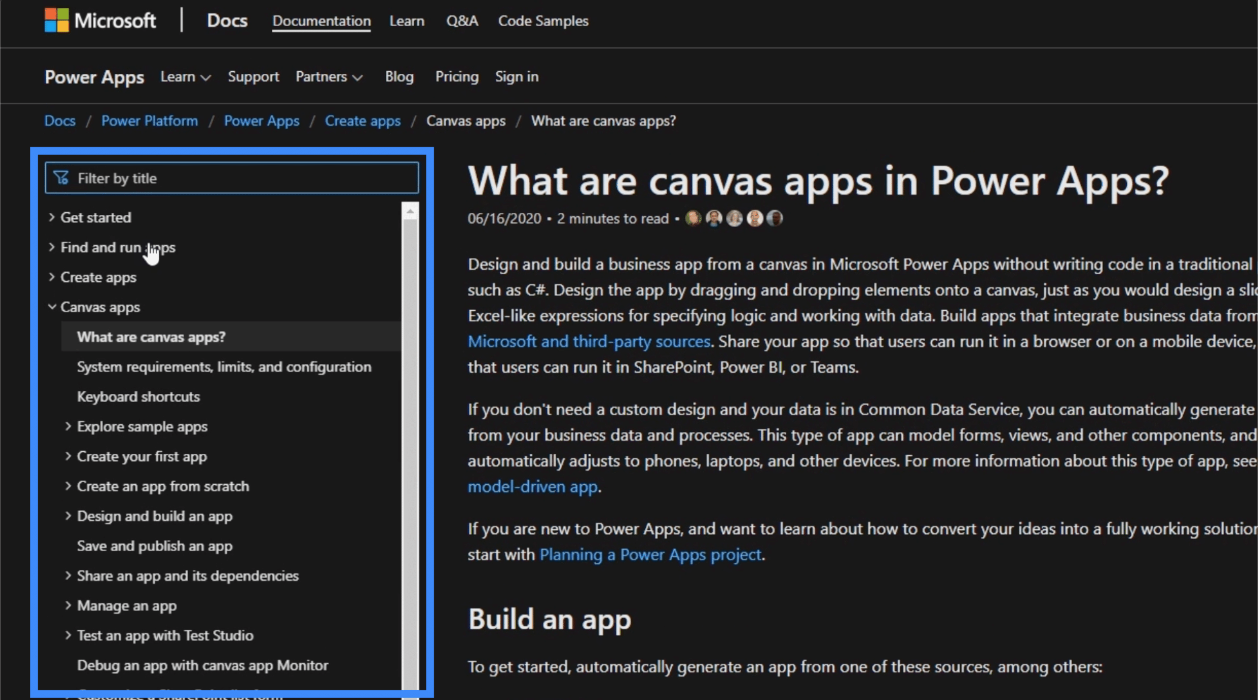Toggle the Learn dropdown menu
The width and height of the screenshot is (1258, 700).
184,77
